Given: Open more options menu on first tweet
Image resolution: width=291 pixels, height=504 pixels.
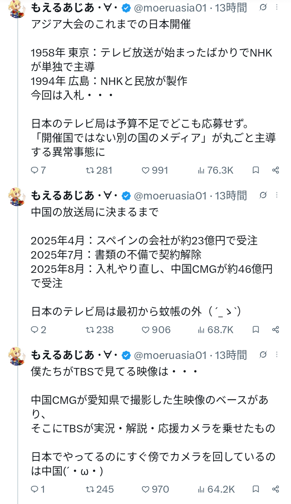Looking at the screenshot, I should pos(277,7).
